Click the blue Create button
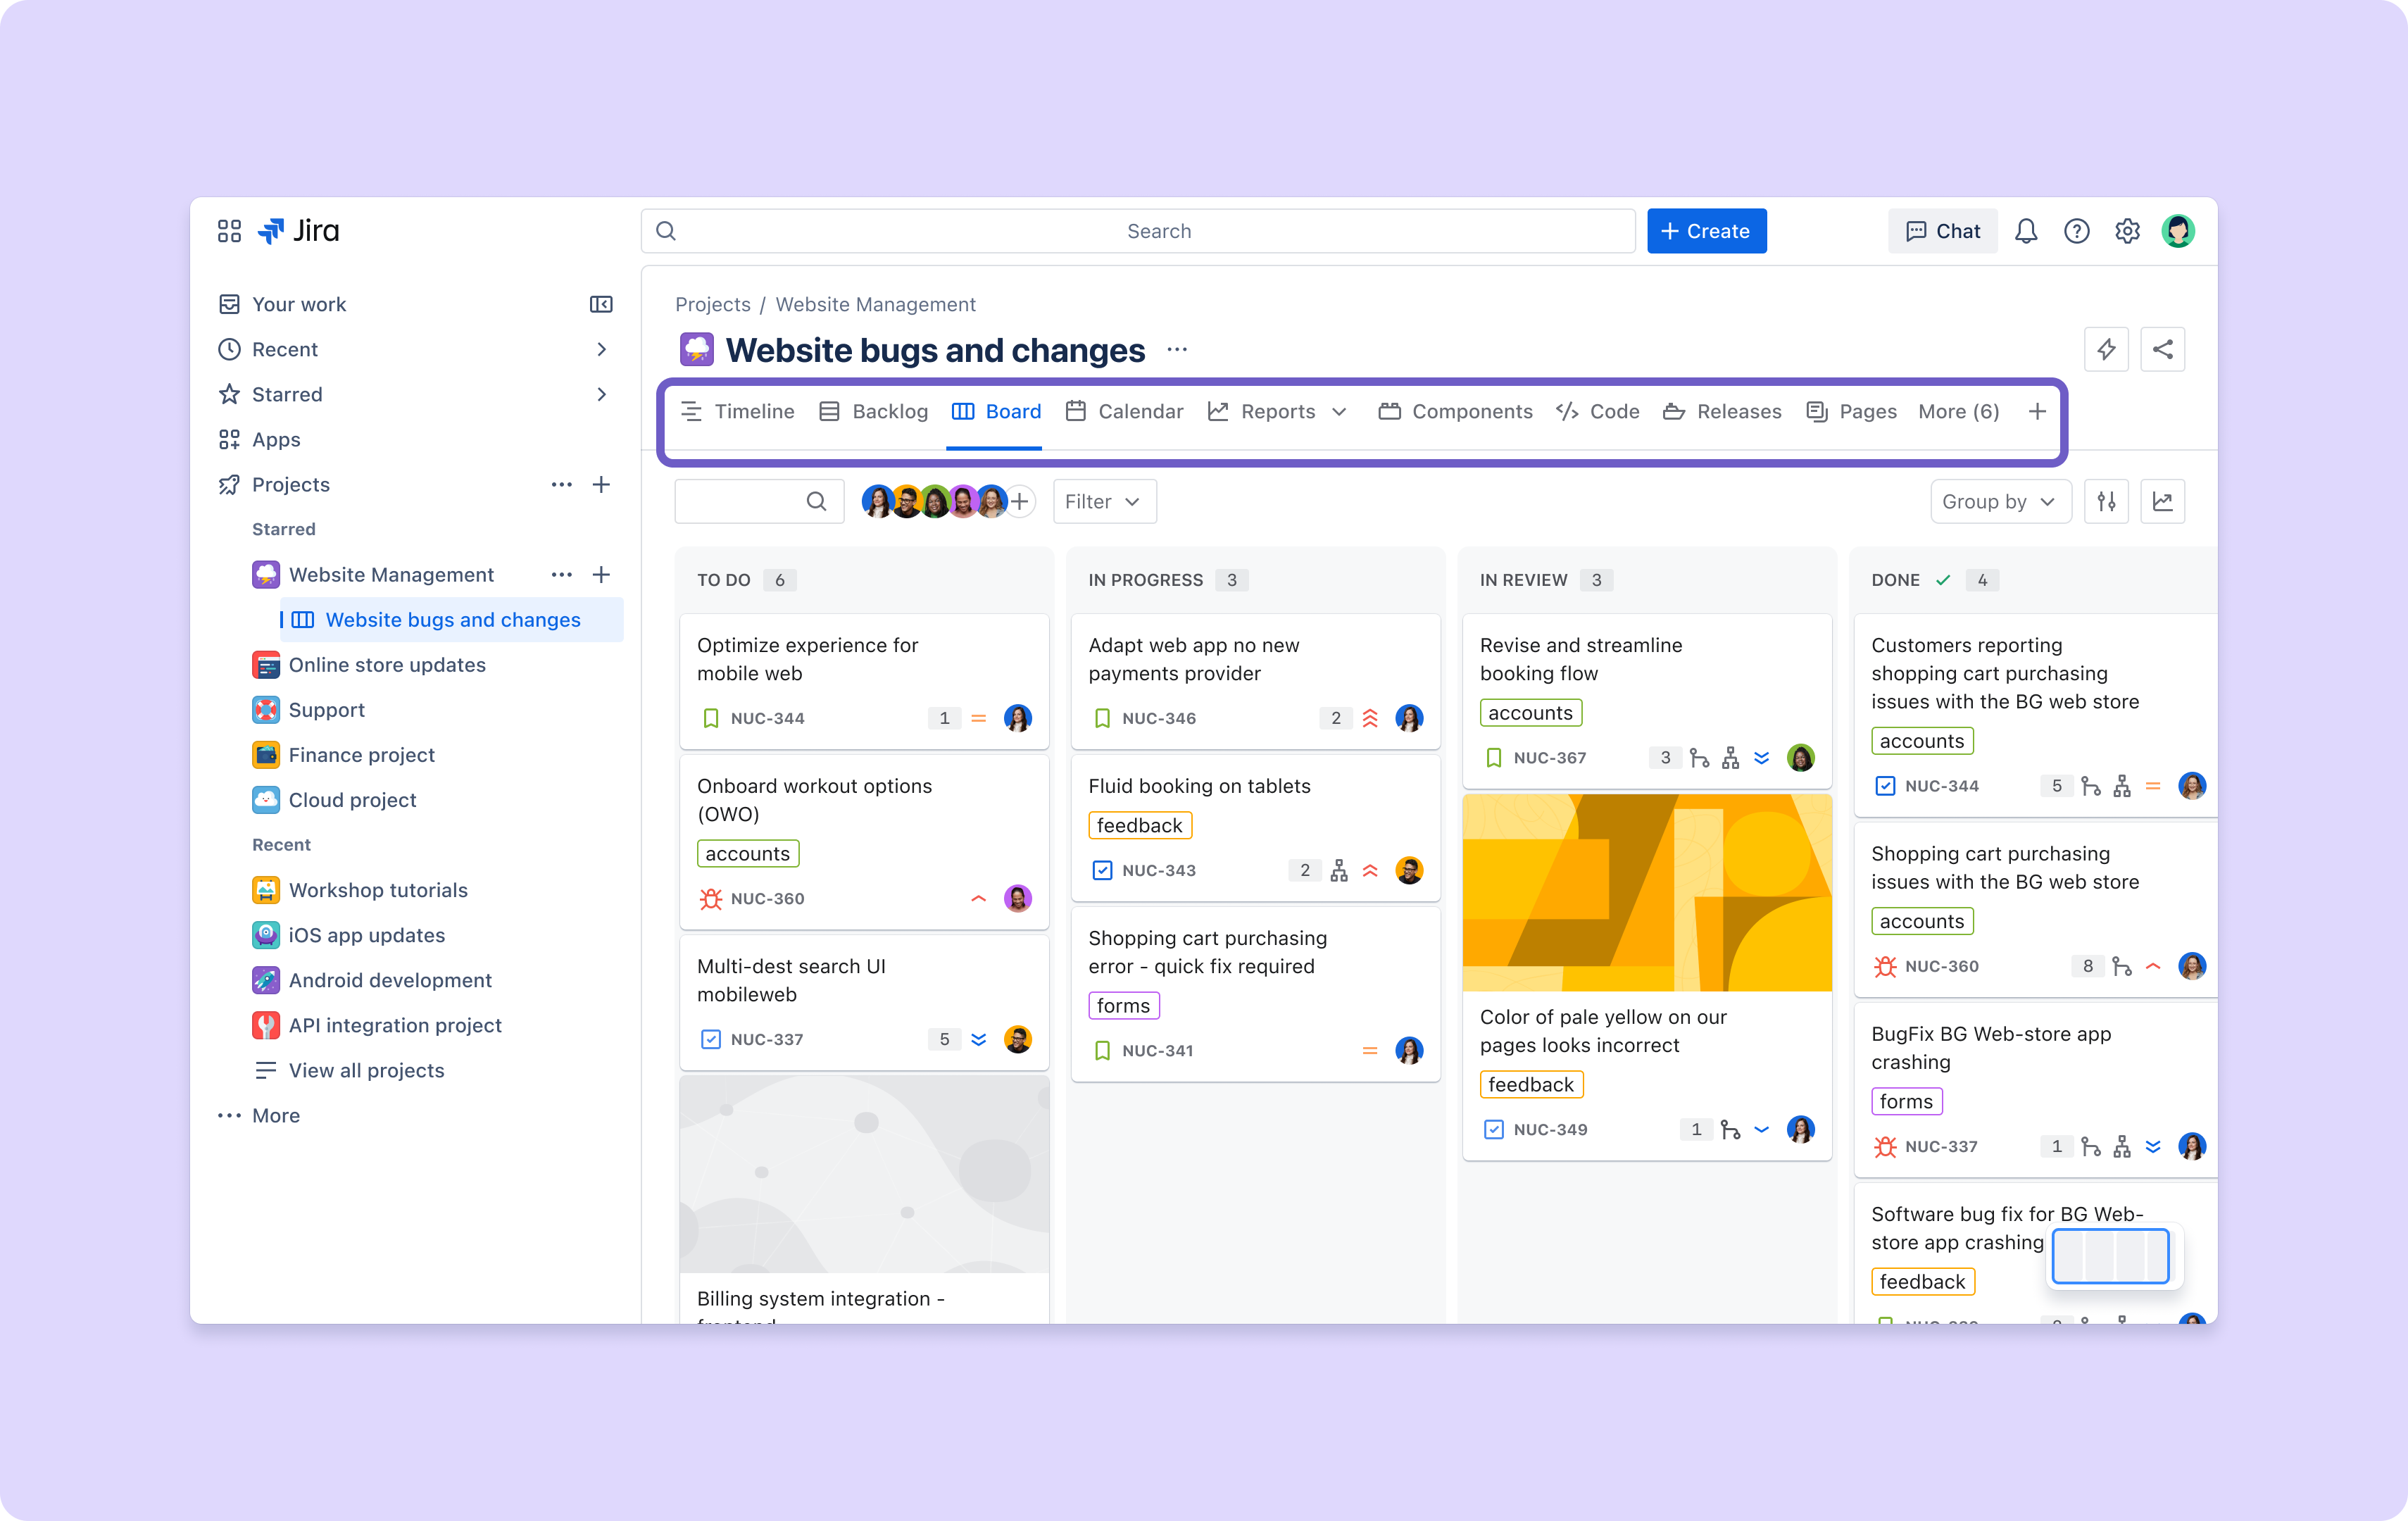 [x=1706, y=231]
